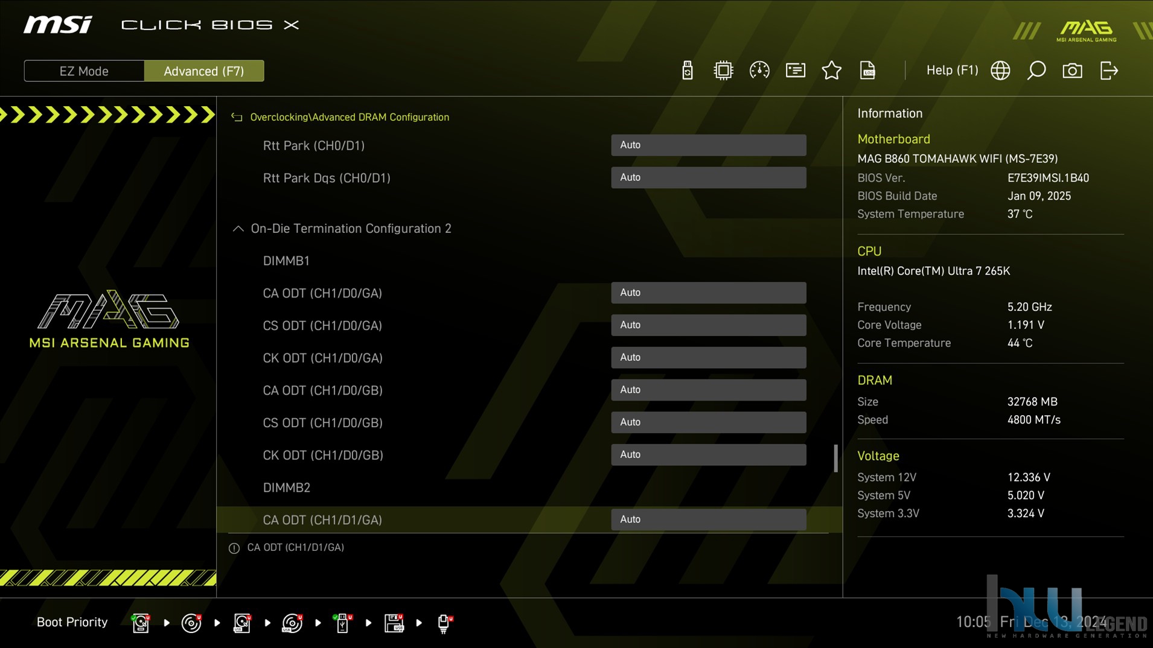Open the speedometer overclocking profile icon

coord(759,71)
